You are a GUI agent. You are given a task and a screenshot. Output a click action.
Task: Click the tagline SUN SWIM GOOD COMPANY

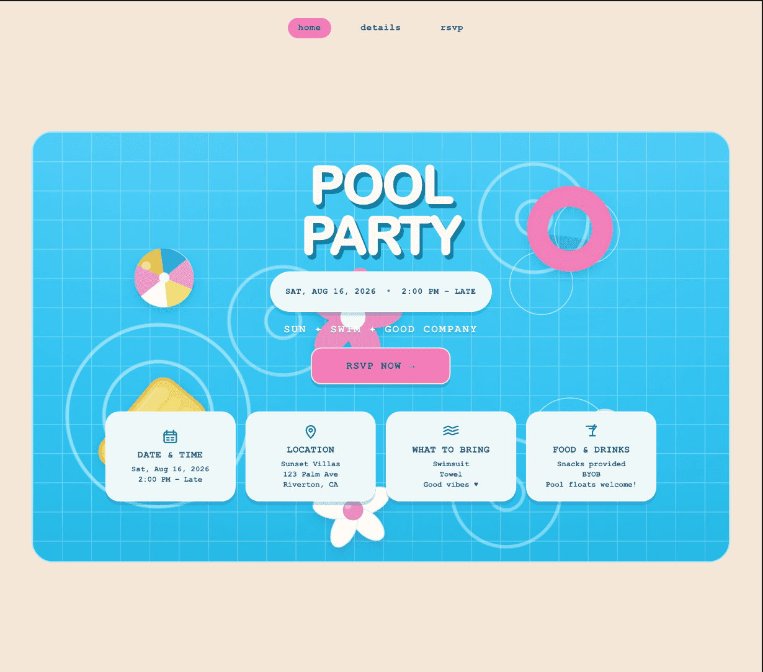click(x=381, y=329)
